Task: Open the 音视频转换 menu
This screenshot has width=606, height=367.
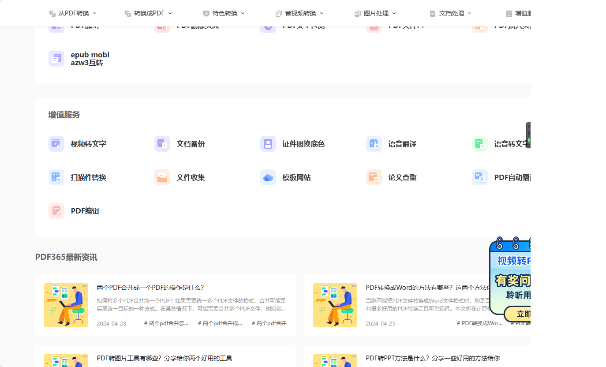Action: point(300,13)
